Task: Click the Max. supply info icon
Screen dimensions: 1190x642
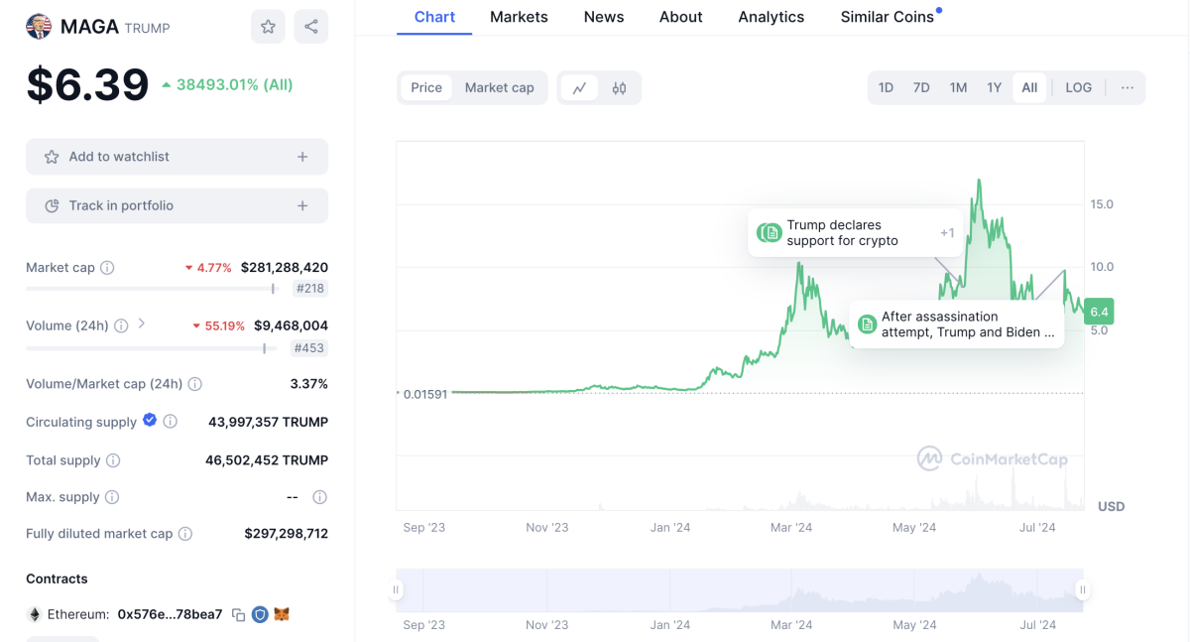Action: click(x=112, y=497)
